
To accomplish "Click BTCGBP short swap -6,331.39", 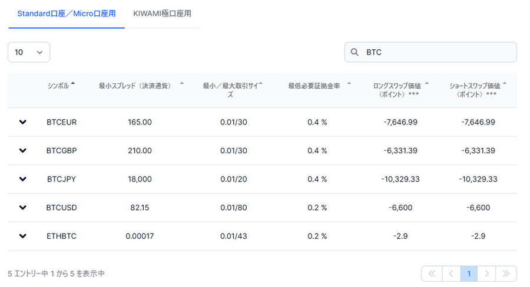I will (x=478, y=151).
